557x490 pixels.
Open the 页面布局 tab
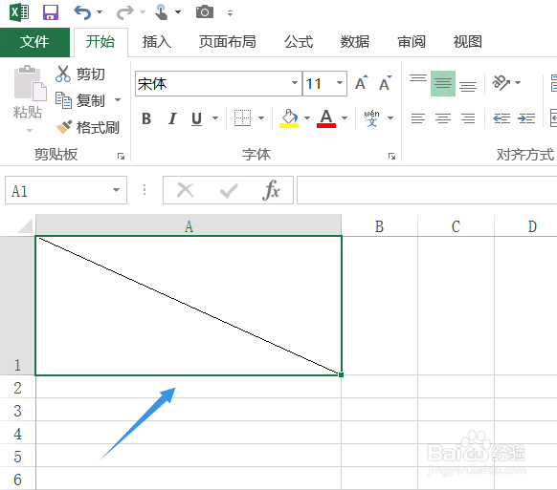coord(228,42)
